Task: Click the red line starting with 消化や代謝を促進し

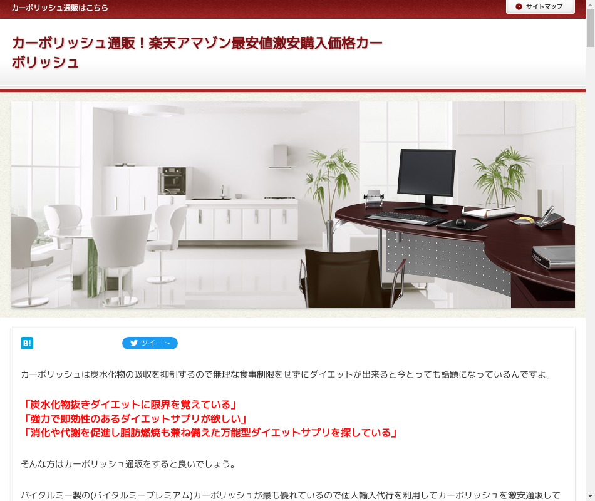Action: tap(210, 433)
